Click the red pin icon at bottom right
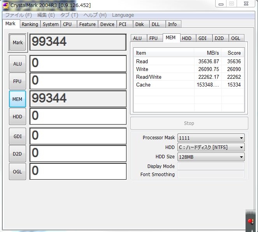Viewport: 258px width, 232px height. 250,222
